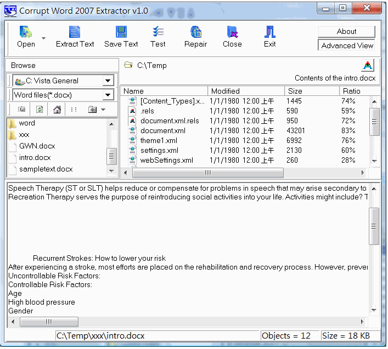Sort by the Modified column header
This screenshot has width=388, height=349.
point(246,91)
